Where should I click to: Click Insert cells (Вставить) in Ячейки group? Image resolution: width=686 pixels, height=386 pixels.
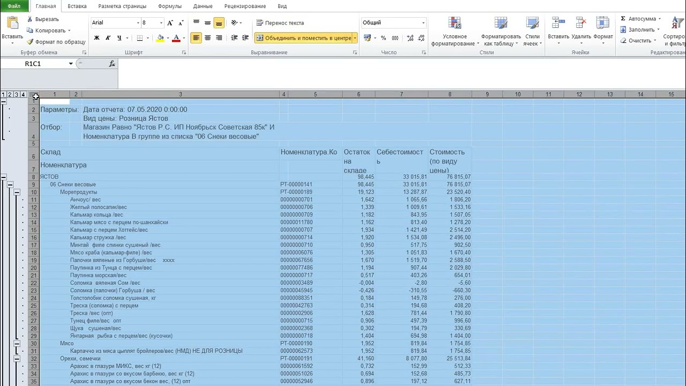click(558, 32)
